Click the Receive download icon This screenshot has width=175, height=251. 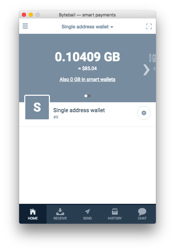(x=60, y=212)
